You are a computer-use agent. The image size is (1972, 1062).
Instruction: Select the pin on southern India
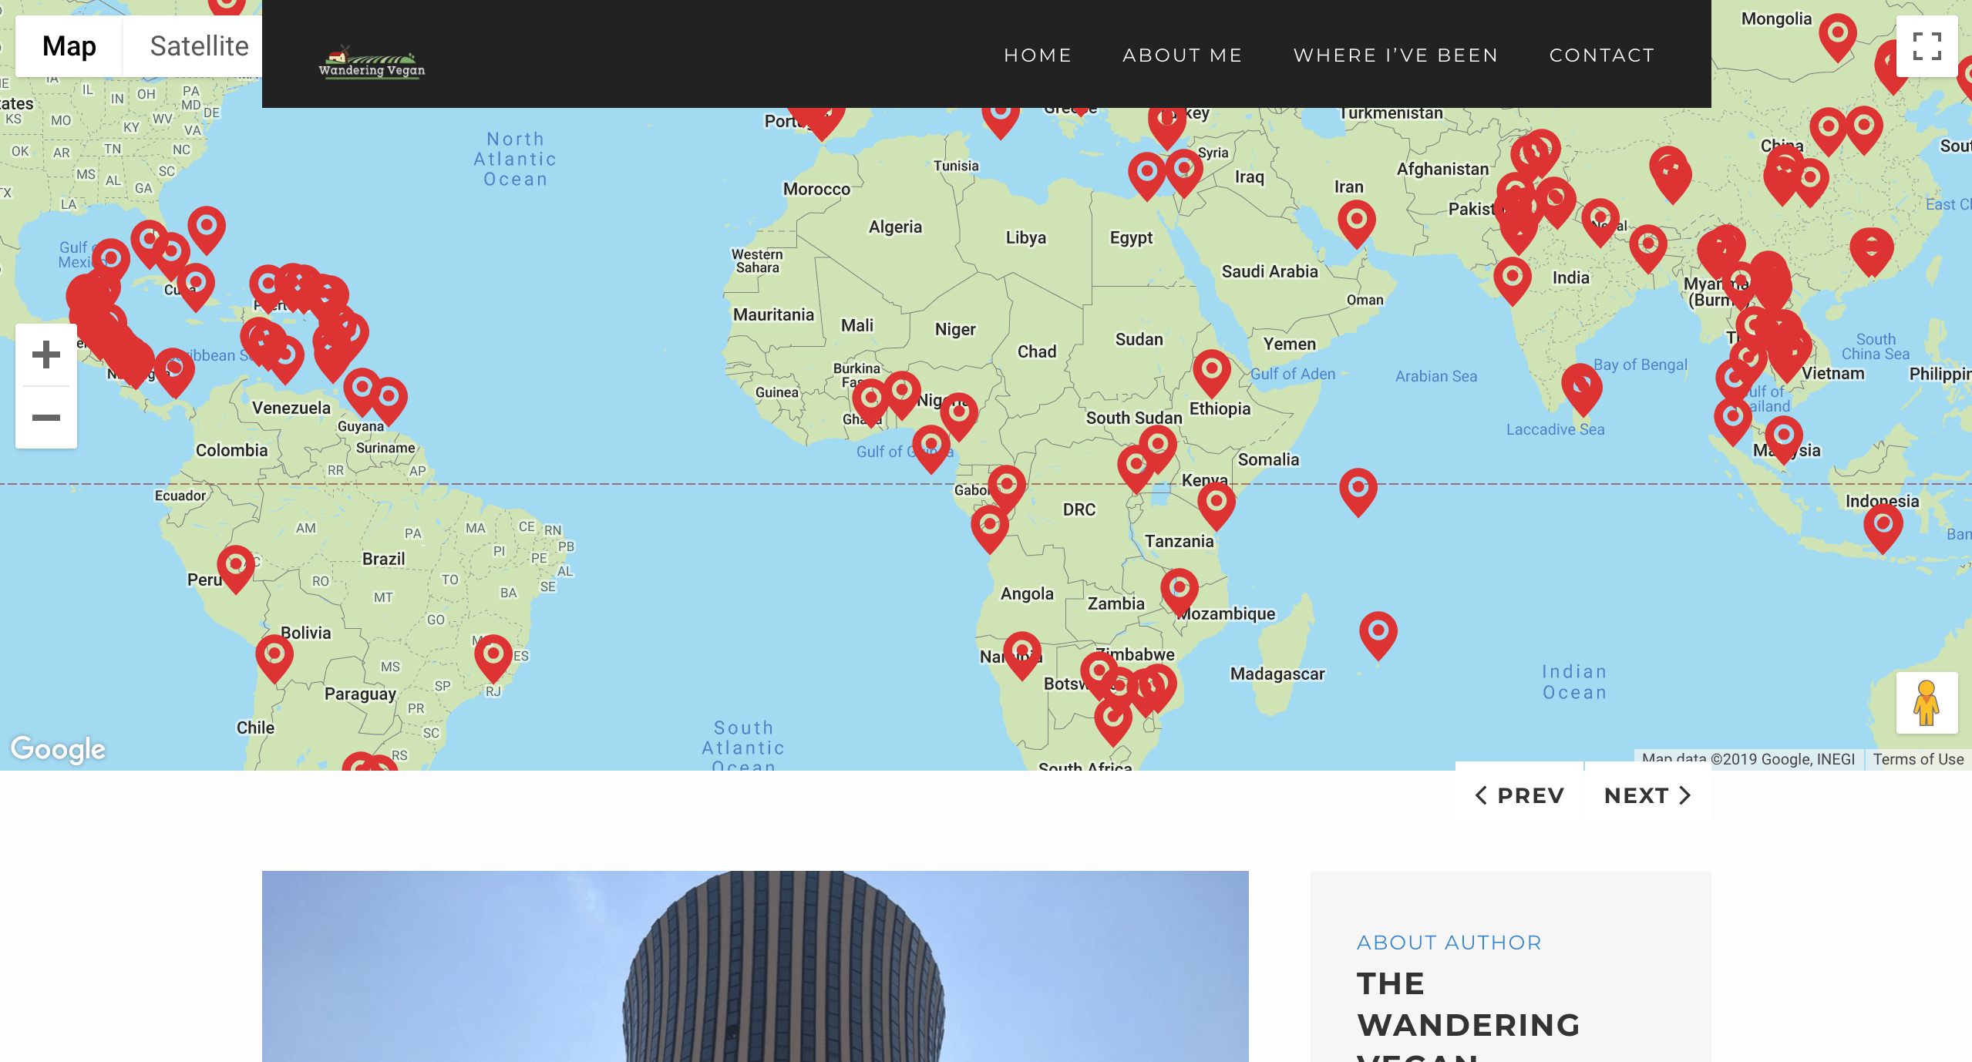pyautogui.click(x=1582, y=390)
